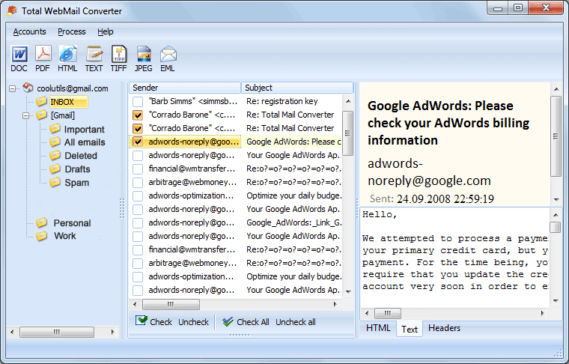Screen dimensions: 569x364
Task: Save messages with the EML icon
Action: (168, 58)
